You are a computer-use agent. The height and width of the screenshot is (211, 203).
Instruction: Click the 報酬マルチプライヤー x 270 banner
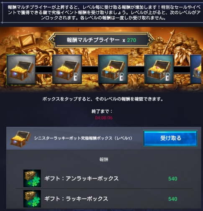click(x=101, y=40)
